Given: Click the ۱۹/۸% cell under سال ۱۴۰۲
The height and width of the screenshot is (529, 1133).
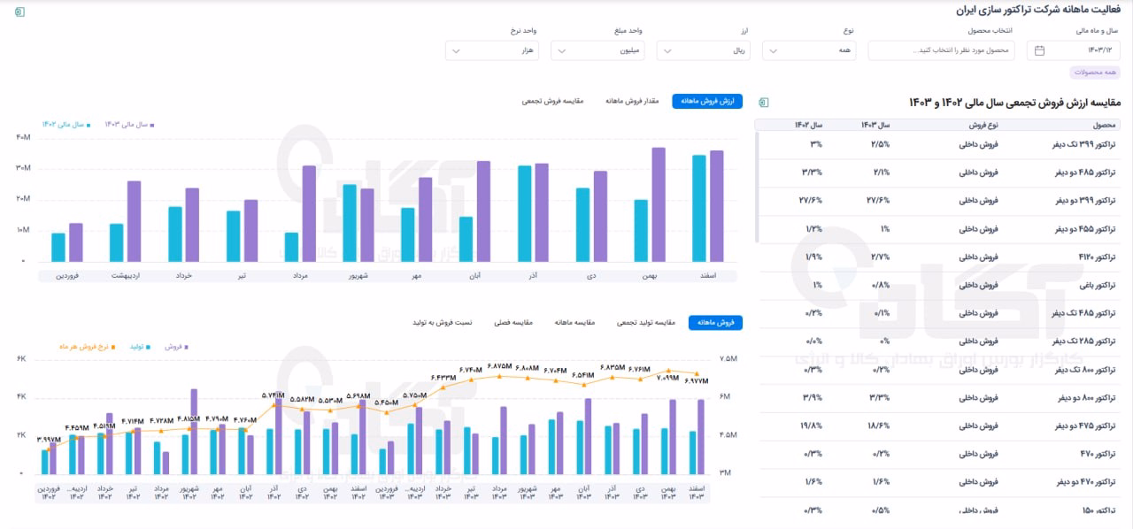Looking at the screenshot, I should 812,426.
